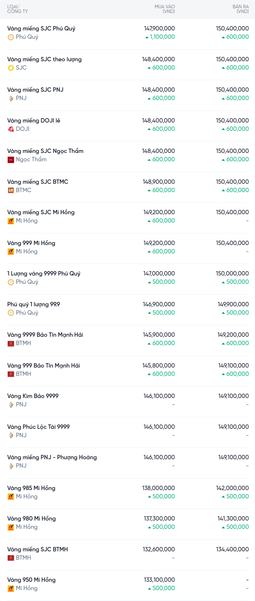Click the red DOJI company logo
The width and height of the screenshot is (255, 601).
[11, 129]
